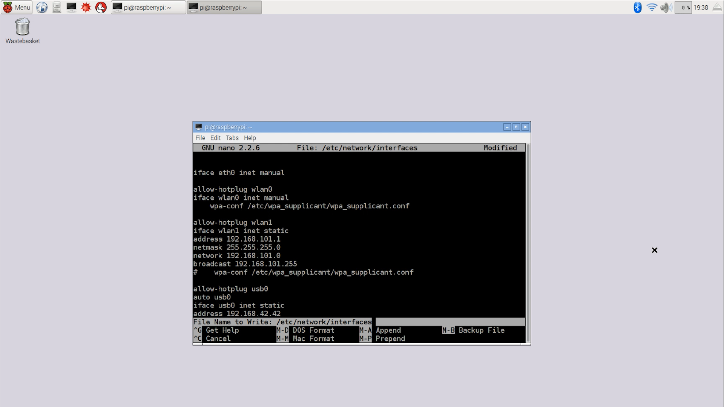Open the terminal Edit menu
724x407 pixels.
coord(215,138)
